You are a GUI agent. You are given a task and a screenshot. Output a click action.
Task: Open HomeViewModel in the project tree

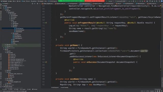point(20,30)
